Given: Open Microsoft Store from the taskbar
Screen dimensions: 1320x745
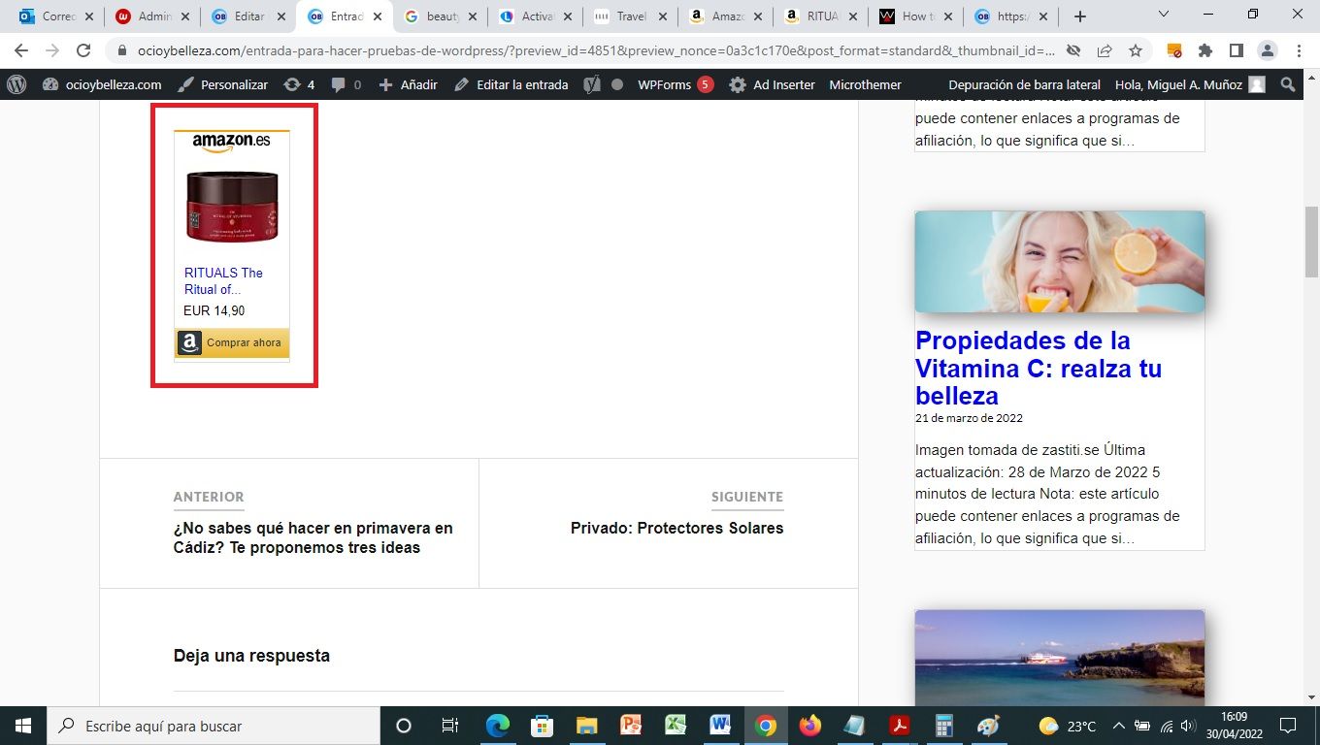Looking at the screenshot, I should click(542, 726).
